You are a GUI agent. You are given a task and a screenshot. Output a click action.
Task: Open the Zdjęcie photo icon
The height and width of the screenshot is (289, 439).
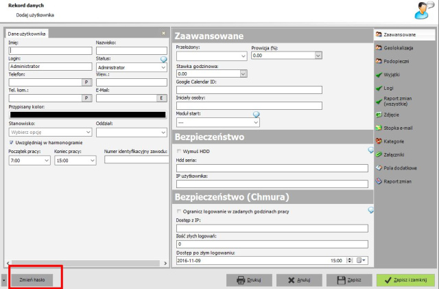379,115
